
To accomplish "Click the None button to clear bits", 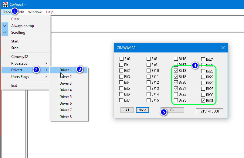I will [x=142, y=110].
